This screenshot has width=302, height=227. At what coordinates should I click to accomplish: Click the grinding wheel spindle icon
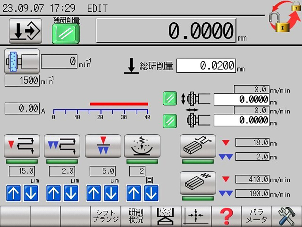click(22, 61)
